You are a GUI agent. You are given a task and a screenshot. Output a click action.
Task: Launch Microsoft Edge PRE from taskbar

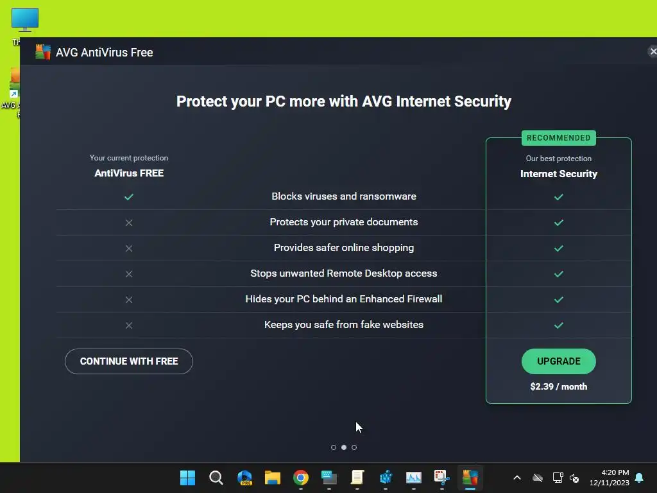(244, 478)
